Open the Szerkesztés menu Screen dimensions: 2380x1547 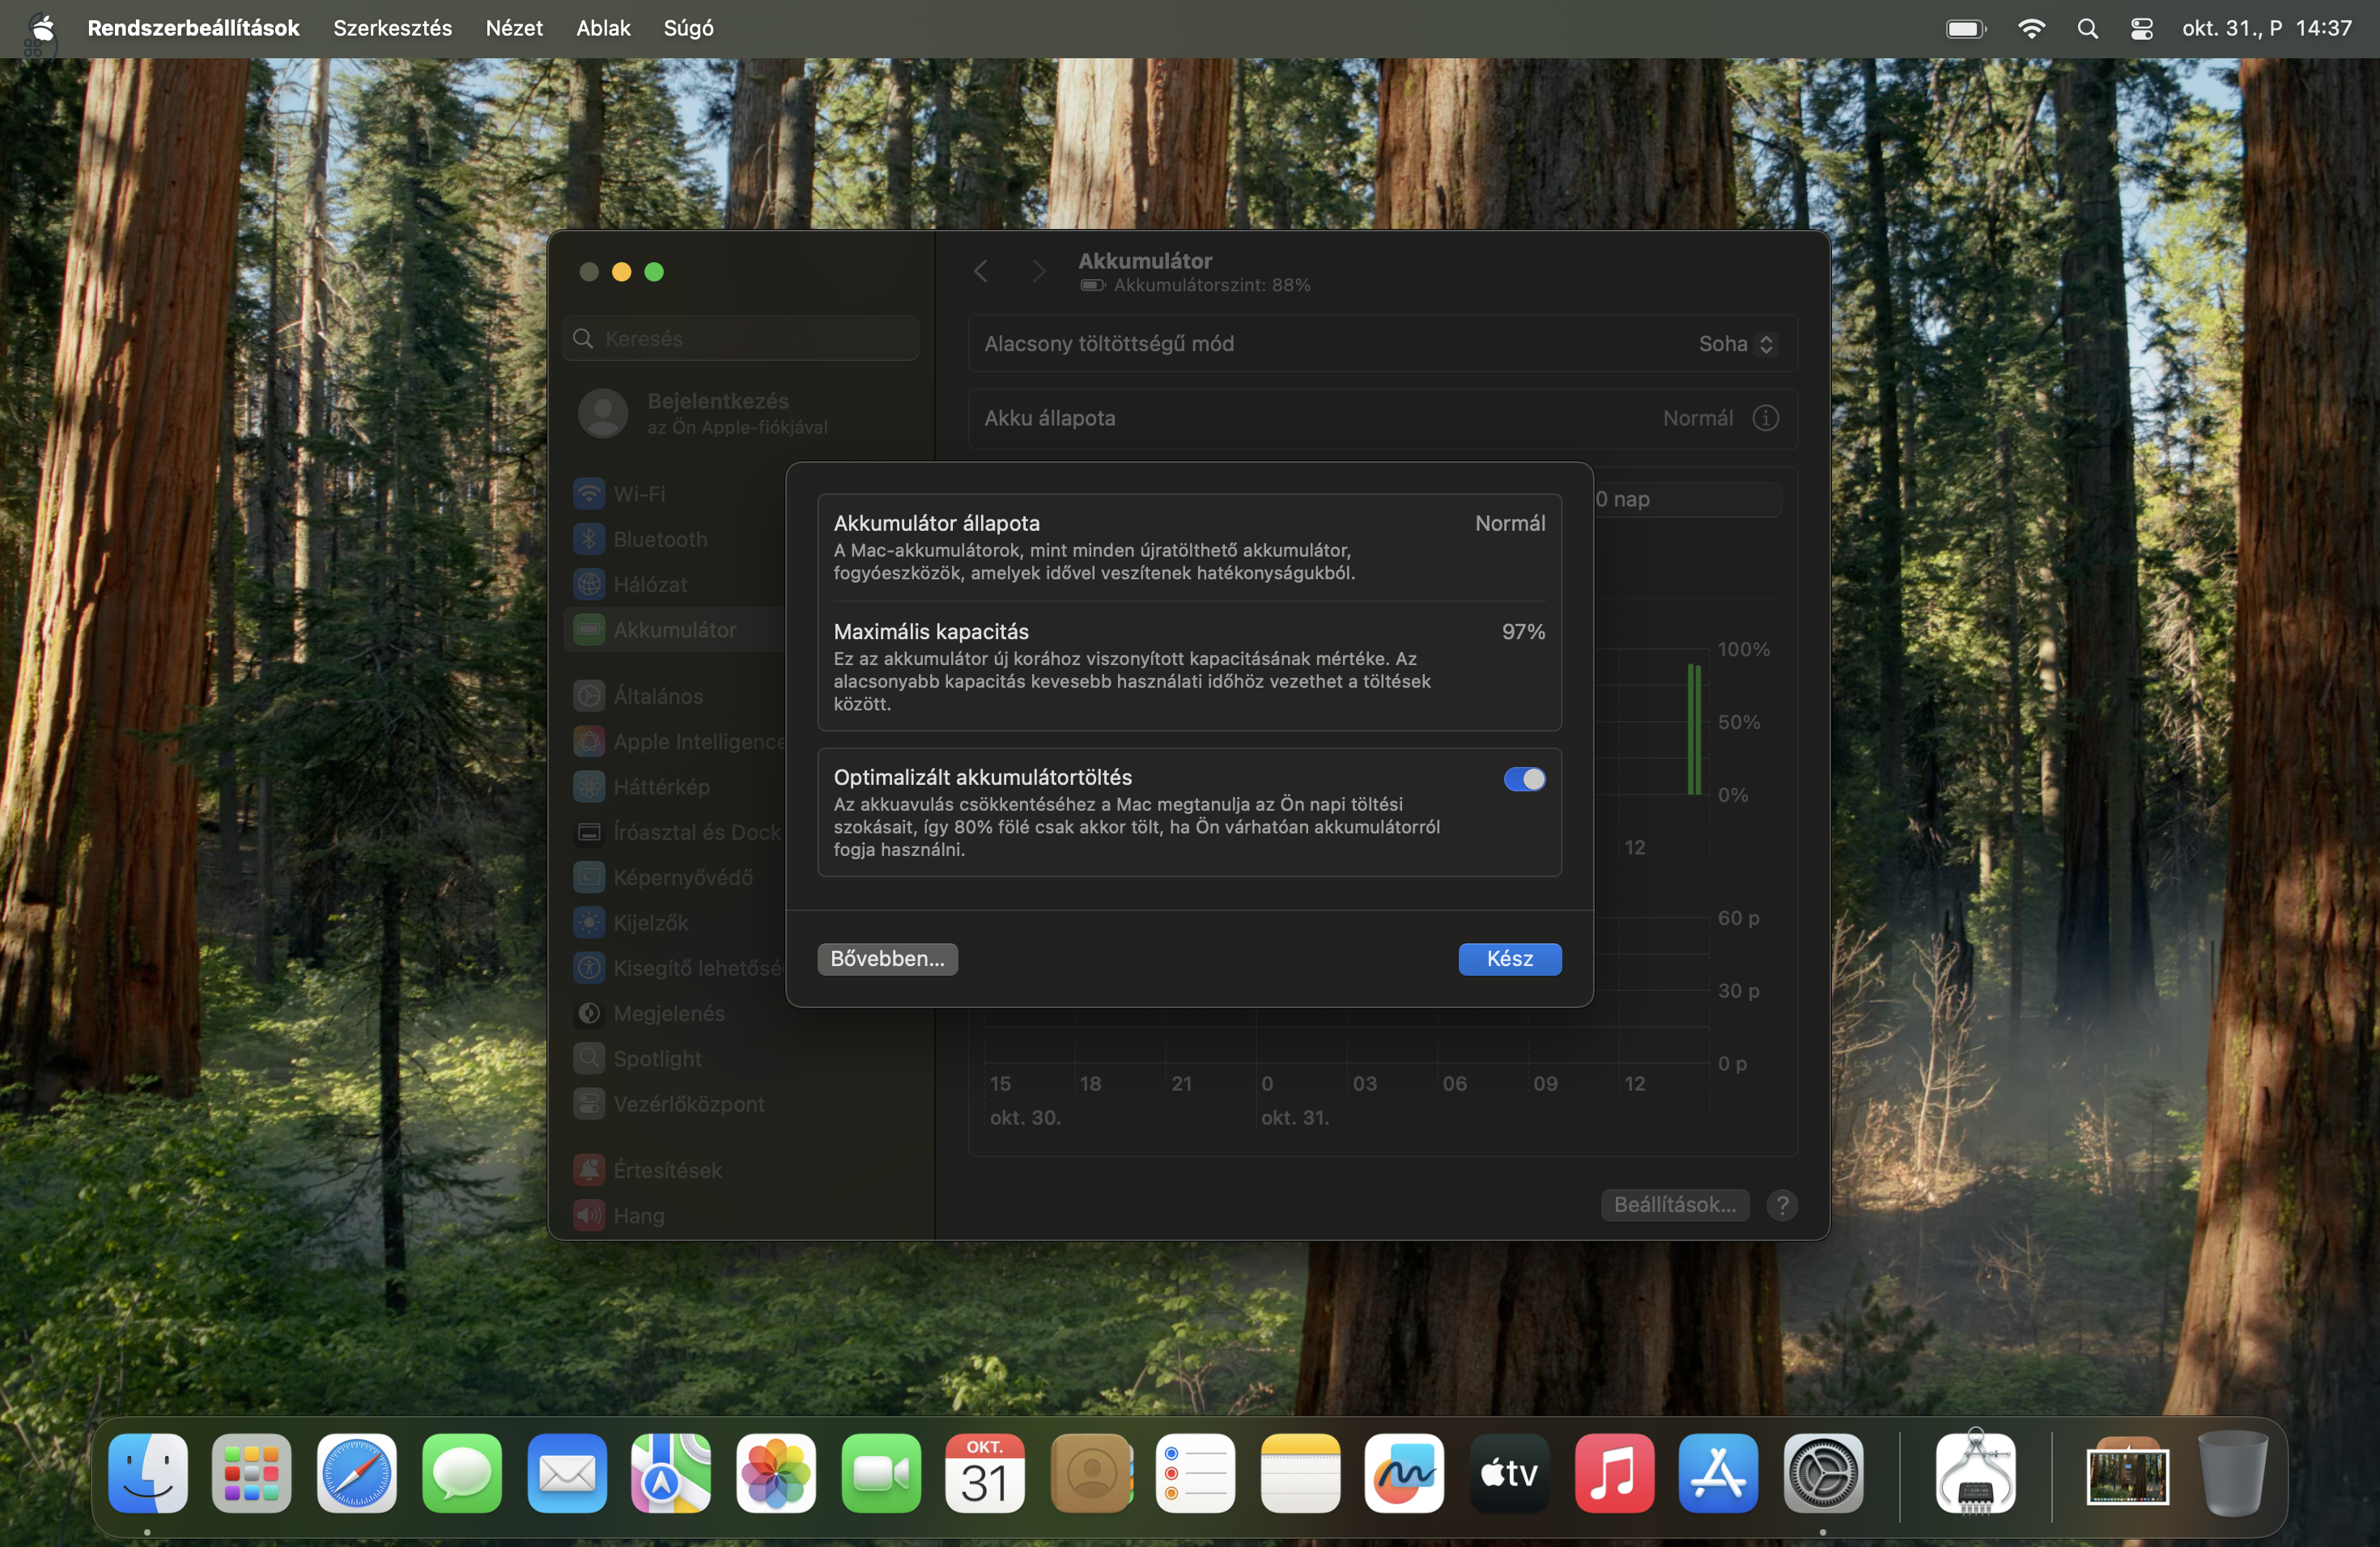click(x=392, y=28)
